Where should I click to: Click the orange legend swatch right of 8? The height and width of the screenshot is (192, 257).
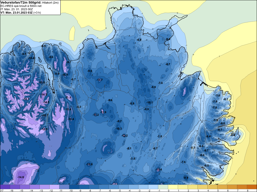click(x=252, y=187)
